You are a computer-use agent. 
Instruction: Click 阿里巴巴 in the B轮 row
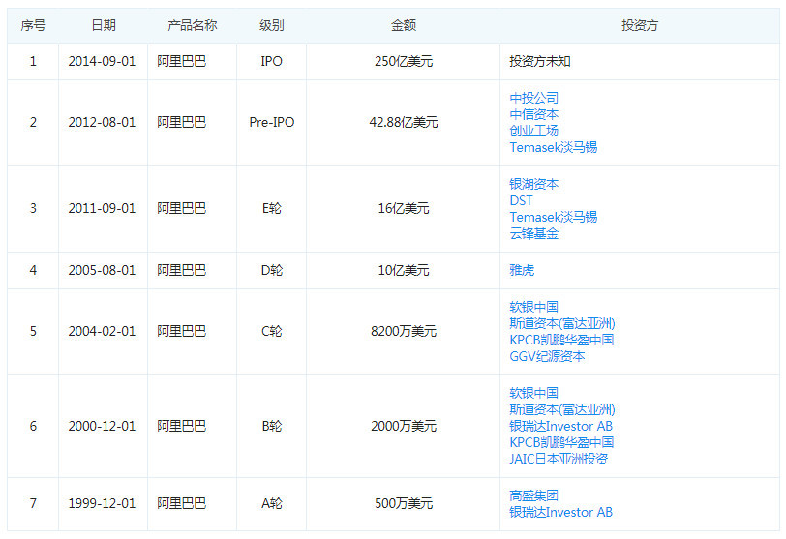click(181, 426)
